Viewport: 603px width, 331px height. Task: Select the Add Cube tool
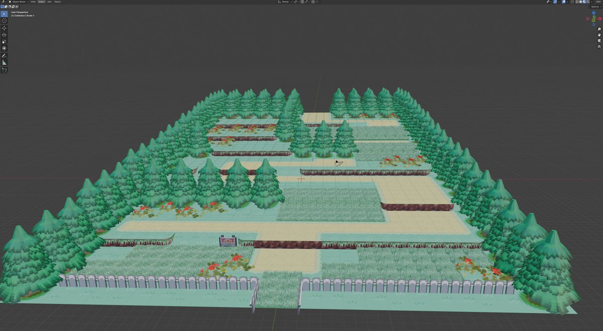[x=4, y=70]
